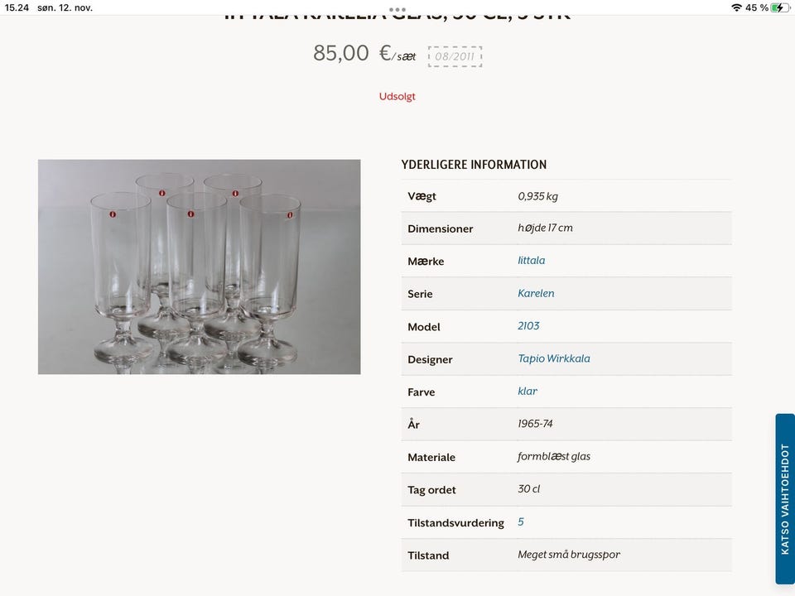Tap the Udsolgt sold-out label
The height and width of the screenshot is (596, 795).
coord(397,96)
